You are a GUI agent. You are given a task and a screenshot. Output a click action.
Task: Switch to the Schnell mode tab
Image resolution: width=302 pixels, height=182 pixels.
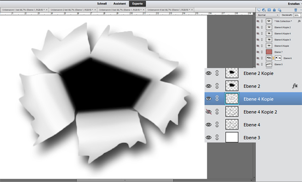(102, 4)
